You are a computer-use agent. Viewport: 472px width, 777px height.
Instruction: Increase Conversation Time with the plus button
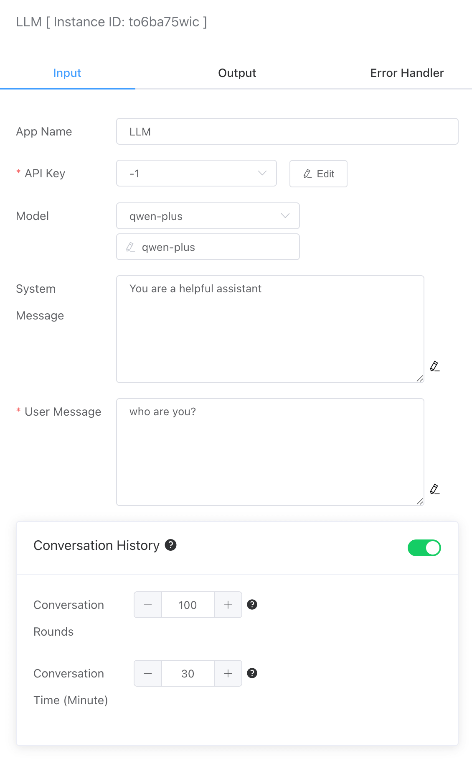pyautogui.click(x=228, y=673)
